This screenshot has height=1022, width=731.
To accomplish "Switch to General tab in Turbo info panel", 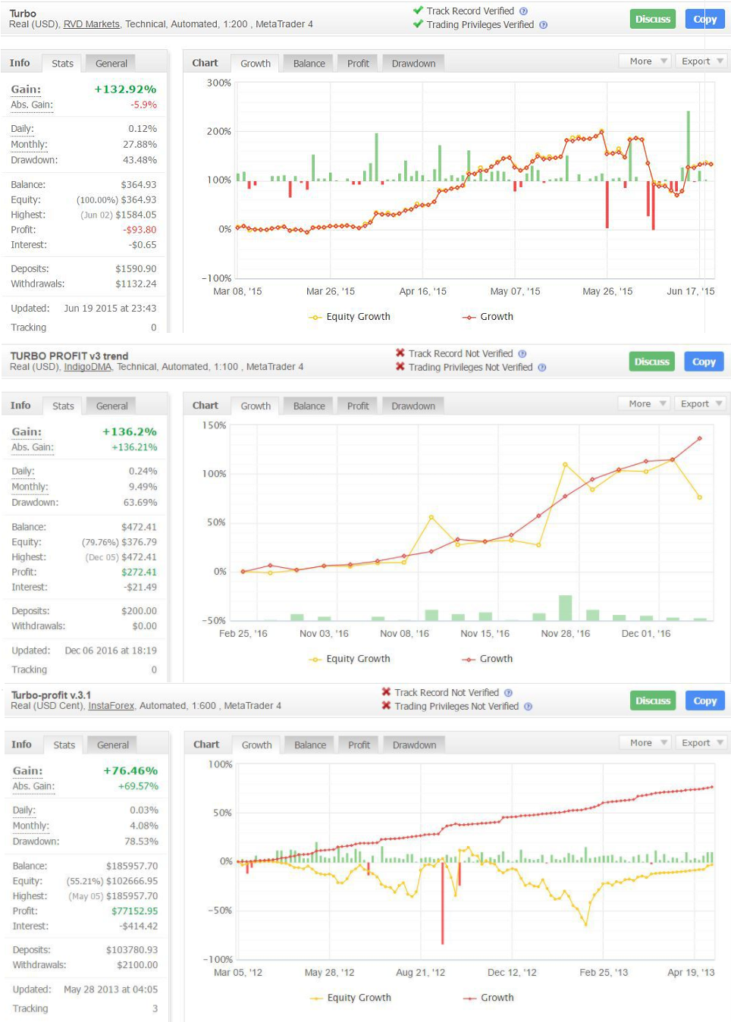I will pos(111,64).
